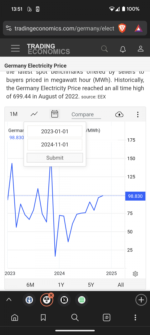Switch chart range to 5Y
Screen dimensions: 150x335
tap(91, 285)
